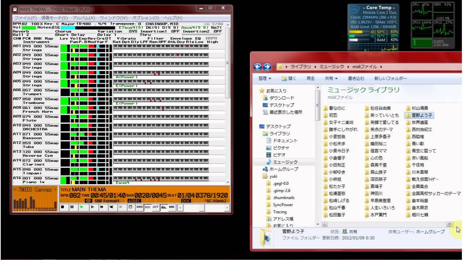Image resolution: width=463 pixels, height=260 pixels.
Task: Select ドキュメント library in sidebar
Action: point(282,140)
